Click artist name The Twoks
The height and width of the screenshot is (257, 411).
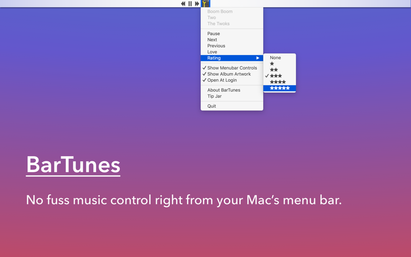click(x=218, y=24)
